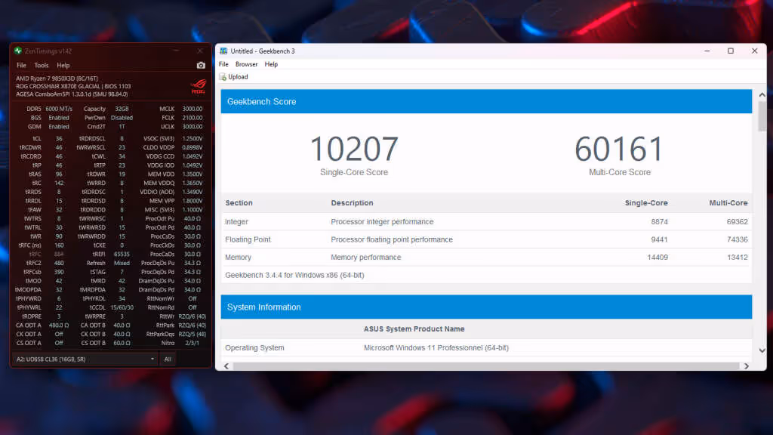
Task: Click the VSOC (SVI3) 1.2500V value
Action: 192,139
